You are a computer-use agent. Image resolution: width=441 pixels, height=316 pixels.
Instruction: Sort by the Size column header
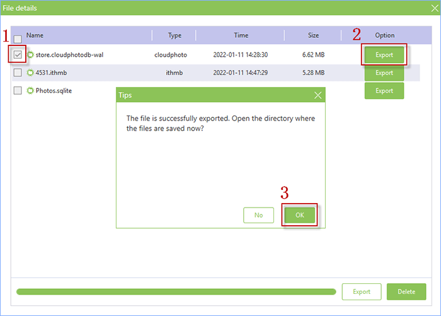pyautogui.click(x=313, y=35)
